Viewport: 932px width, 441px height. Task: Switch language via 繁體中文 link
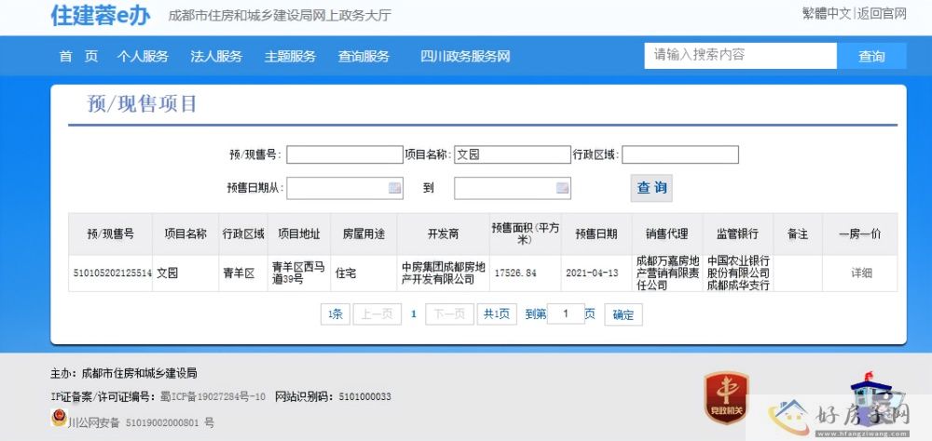[x=826, y=13]
